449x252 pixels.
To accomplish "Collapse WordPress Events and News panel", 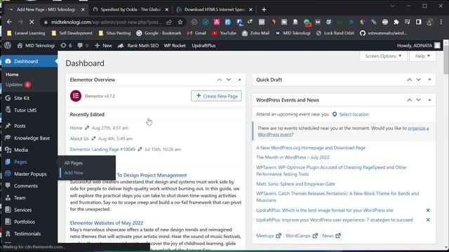I will [429, 100].
